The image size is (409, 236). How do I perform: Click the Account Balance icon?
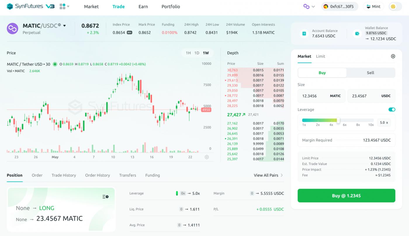pyautogui.click(x=304, y=34)
